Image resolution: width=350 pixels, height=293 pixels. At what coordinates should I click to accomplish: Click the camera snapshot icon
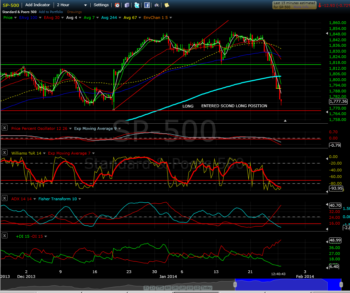pos(157,5)
